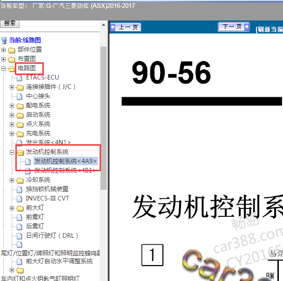Screen dimensions: 283x281
Task: Click the 搜索 search button
Action: [x=10, y=24]
